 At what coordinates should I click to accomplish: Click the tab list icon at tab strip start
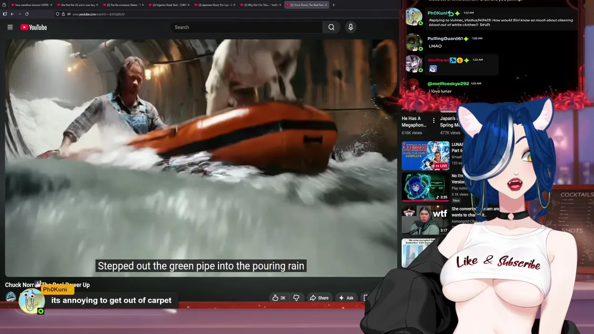click(5, 5)
